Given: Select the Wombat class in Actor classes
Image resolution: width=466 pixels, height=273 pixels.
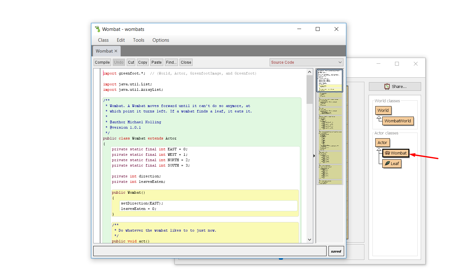Looking at the screenshot, I should (x=395, y=153).
